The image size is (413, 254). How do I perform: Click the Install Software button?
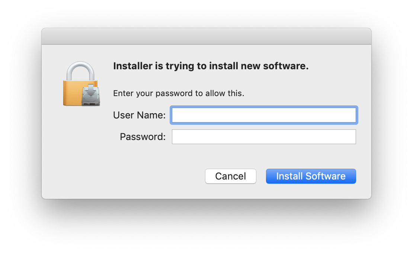(311, 176)
